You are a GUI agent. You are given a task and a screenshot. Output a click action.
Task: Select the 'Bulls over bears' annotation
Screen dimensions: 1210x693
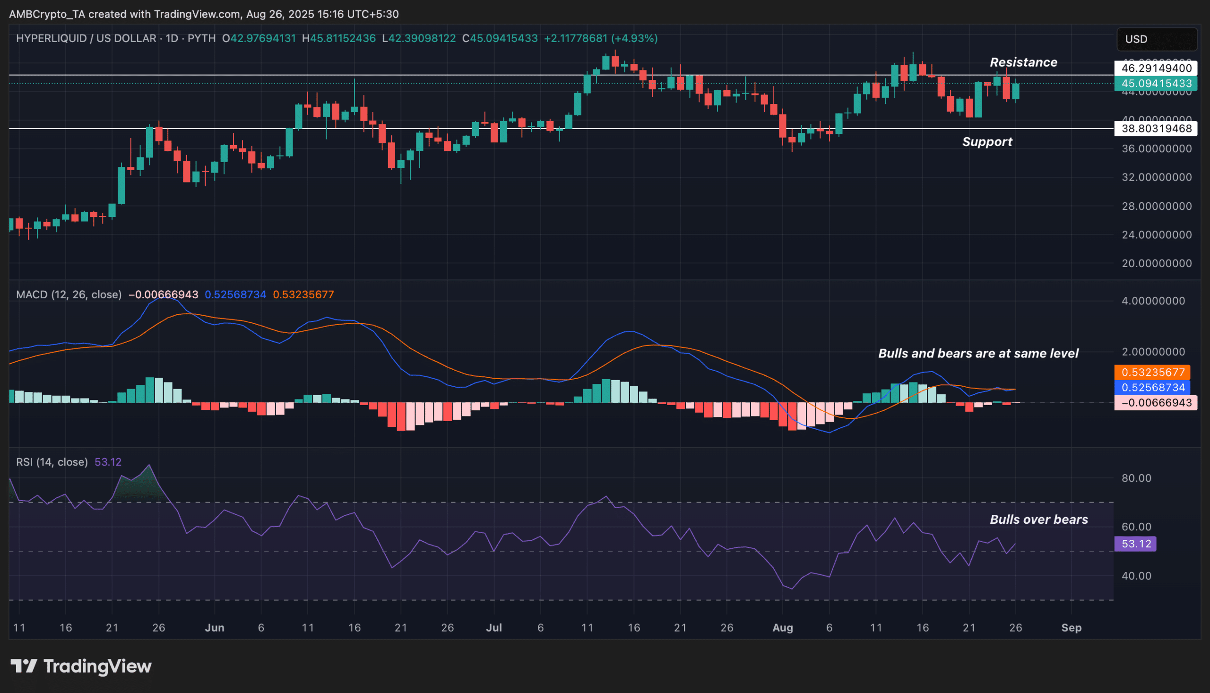pos(1039,519)
